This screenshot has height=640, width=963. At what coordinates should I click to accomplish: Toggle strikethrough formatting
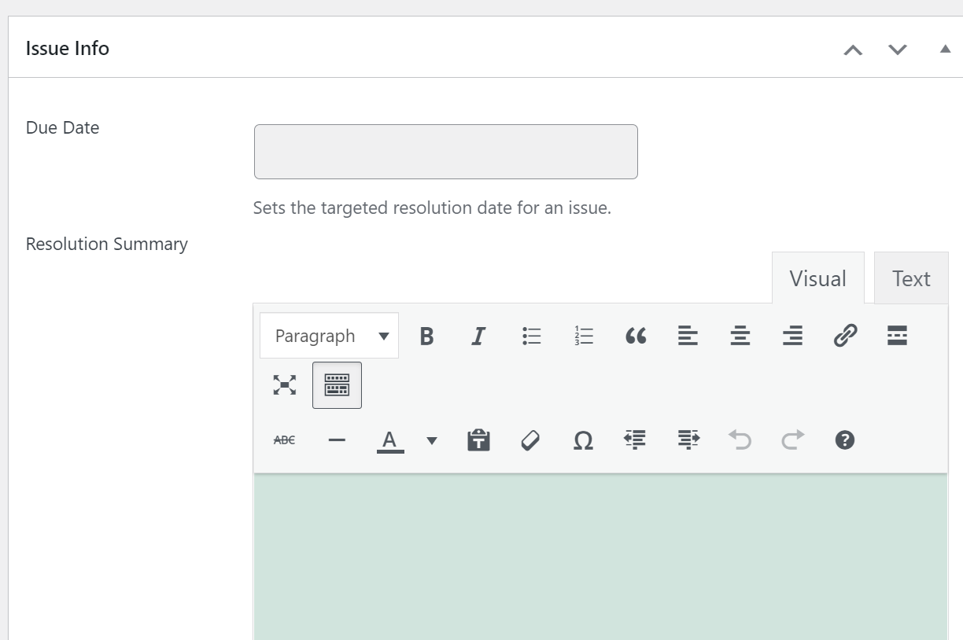point(285,440)
